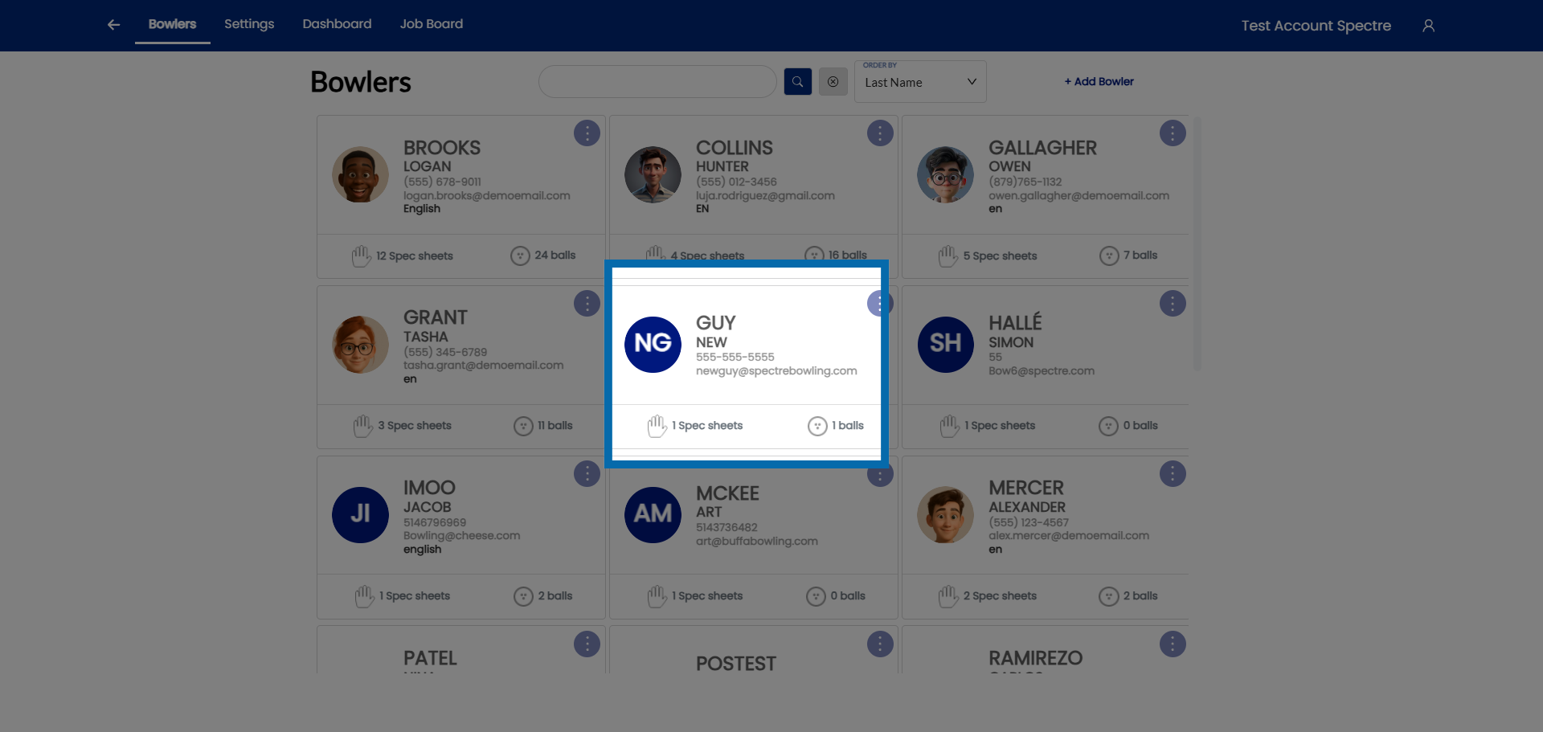The width and height of the screenshot is (1543, 732).
Task: Click the MCKEE bowler name
Action: click(727, 493)
